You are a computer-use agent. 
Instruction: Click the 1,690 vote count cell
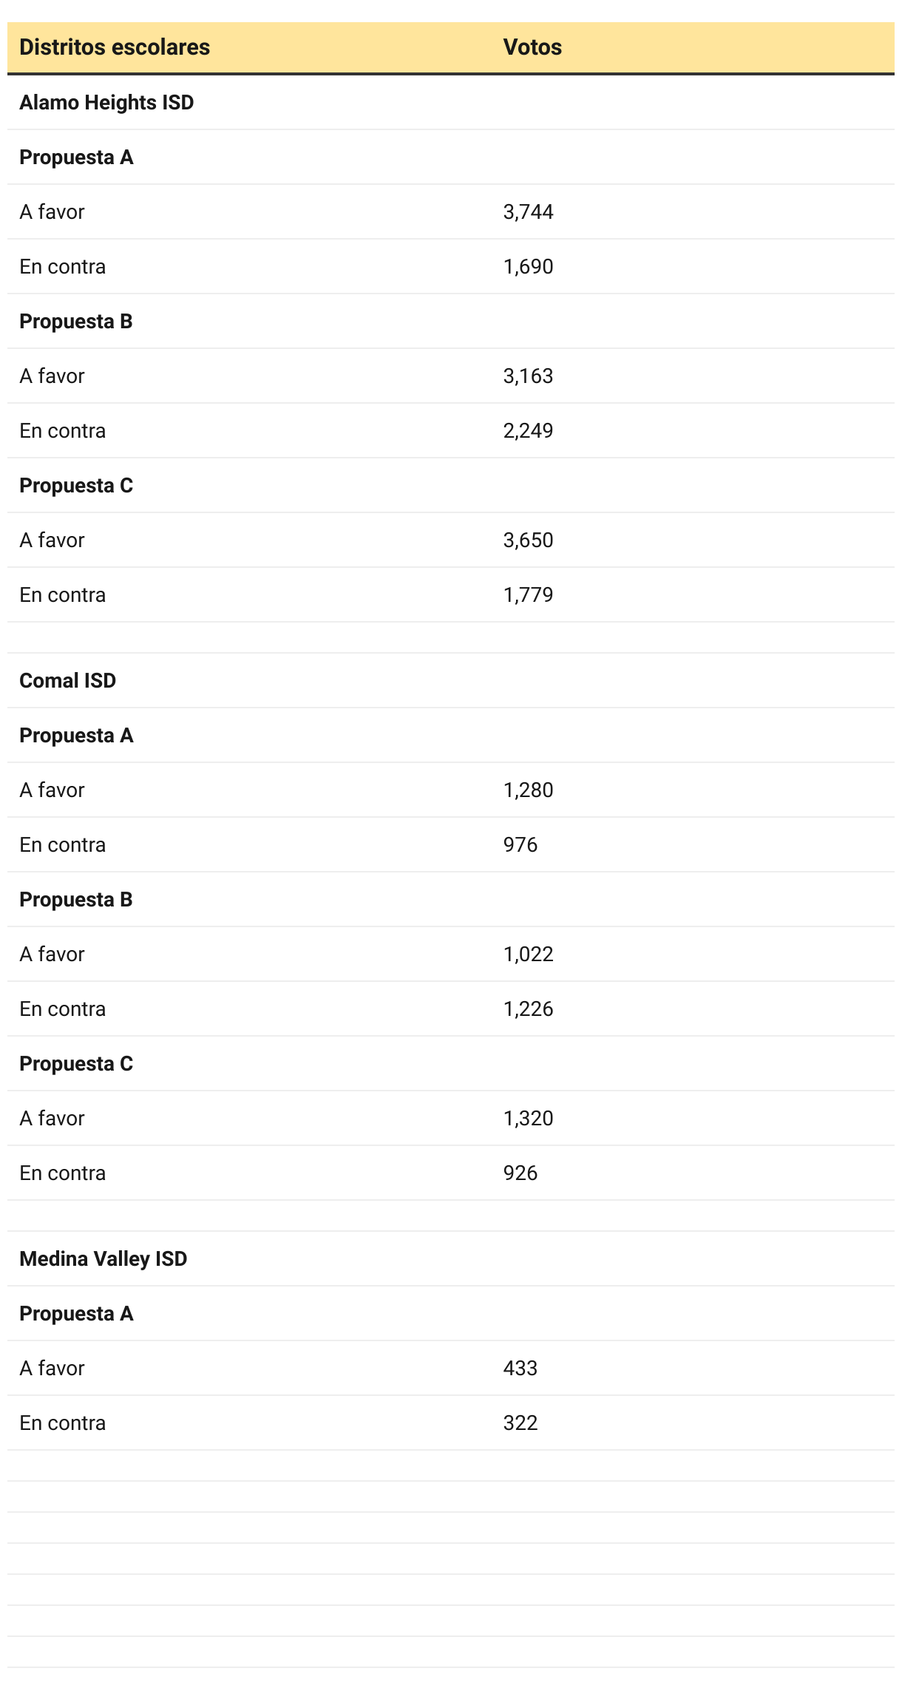pos(528,266)
